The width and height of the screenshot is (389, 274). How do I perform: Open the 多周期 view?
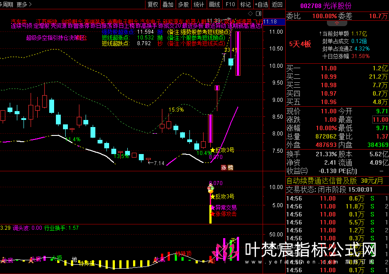[7, 4]
